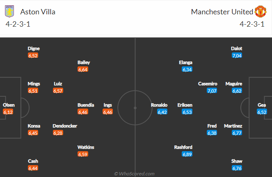Viewport: 272px width, 177px height.
Task: Select Dendoncker's 6.28 rating badge
Action: tap(59, 133)
